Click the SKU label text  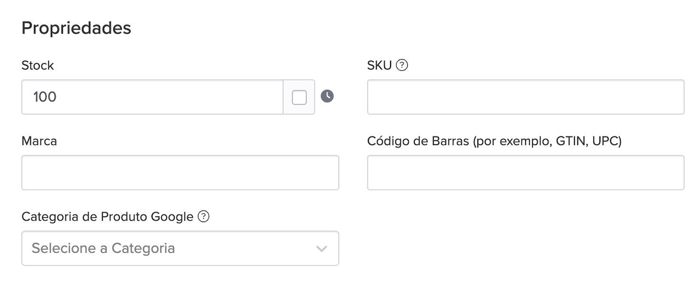click(x=379, y=66)
